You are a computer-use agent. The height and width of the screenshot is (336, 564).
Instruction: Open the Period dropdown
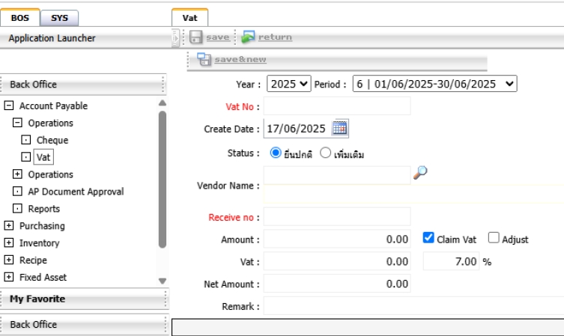point(434,84)
